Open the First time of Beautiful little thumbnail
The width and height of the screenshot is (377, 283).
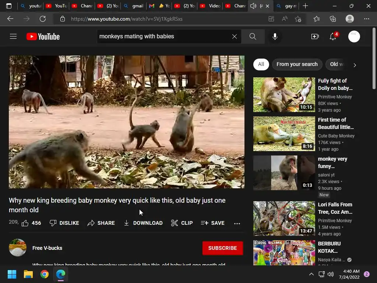pyautogui.click(x=284, y=134)
